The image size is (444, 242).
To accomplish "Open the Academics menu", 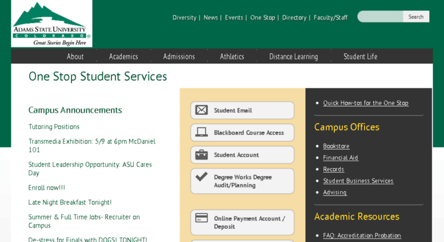I will [123, 57].
